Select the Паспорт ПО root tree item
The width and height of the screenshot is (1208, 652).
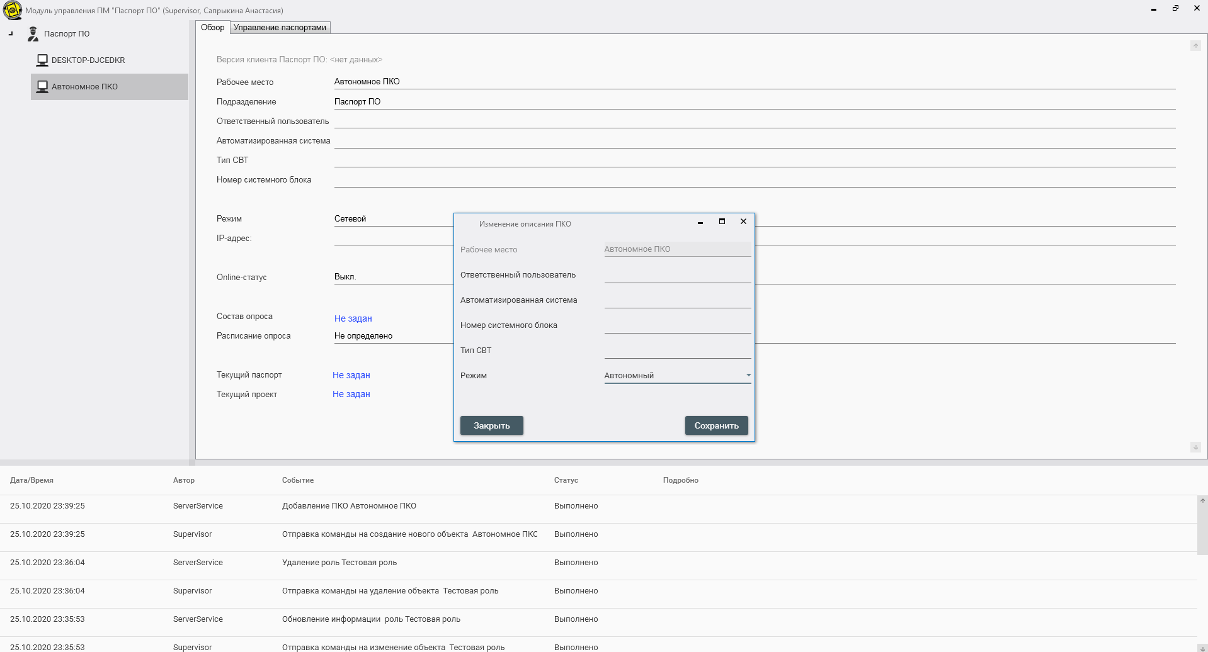pyautogui.click(x=67, y=34)
